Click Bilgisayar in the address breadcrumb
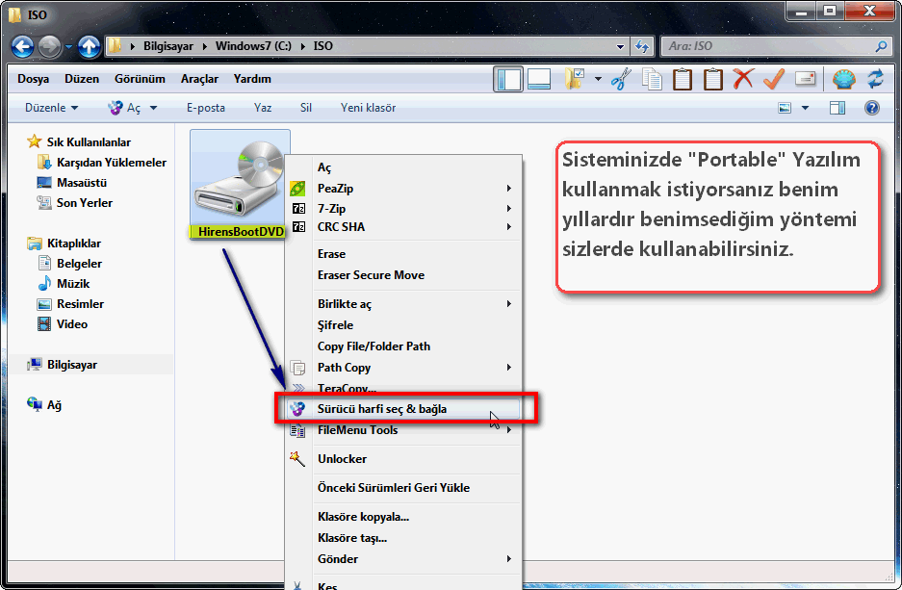 pyautogui.click(x=168, y=46)
